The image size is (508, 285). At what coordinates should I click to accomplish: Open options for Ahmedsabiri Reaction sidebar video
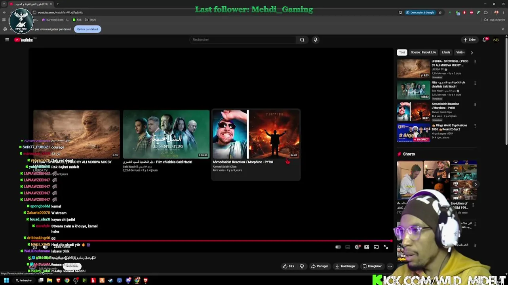(475, 105)
